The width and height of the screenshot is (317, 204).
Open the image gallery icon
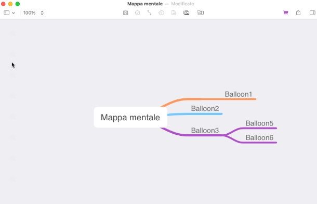click(186, 12)
